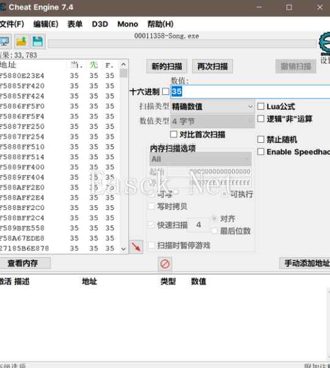Select result row 27185B6E878
The image size is (330, 368).
coord(60,249)
